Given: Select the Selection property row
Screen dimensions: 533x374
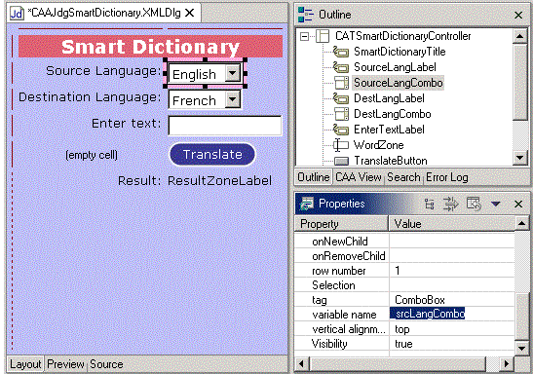Looking at the screenshot, I should [x=404, y=285].
